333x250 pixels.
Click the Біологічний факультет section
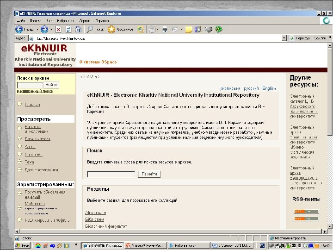point(106,226)
